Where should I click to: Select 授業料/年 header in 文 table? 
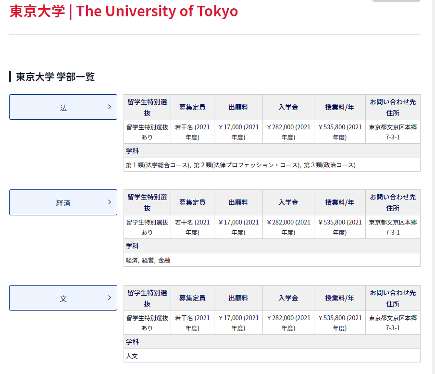[x=339, y=298]
